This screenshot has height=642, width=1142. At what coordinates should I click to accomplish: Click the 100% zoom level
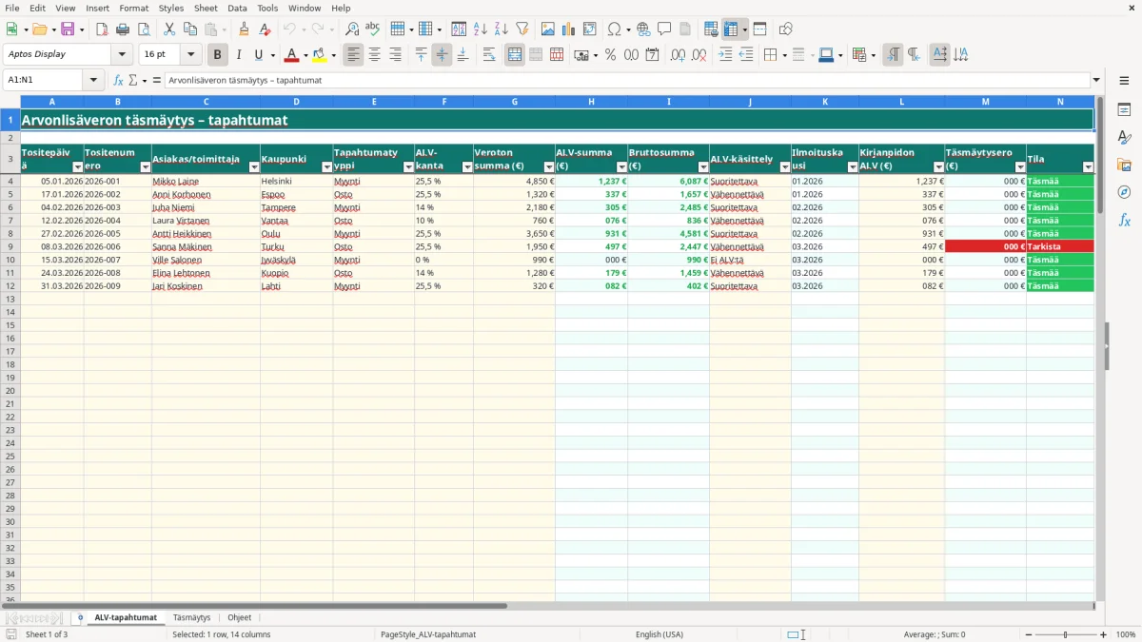1125,634
